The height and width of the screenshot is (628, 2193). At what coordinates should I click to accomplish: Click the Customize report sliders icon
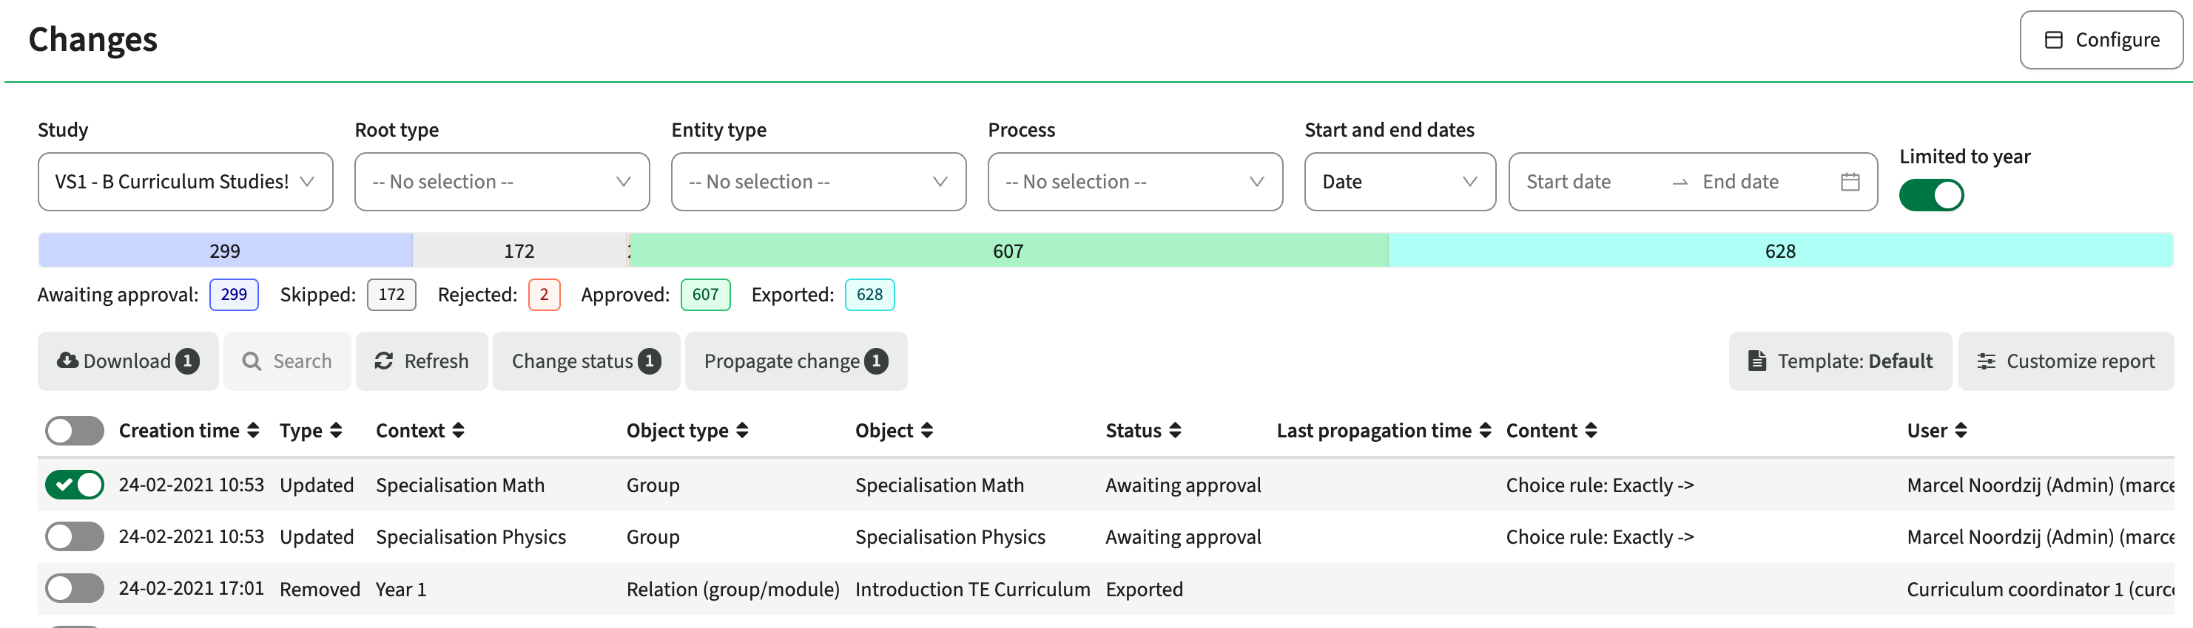pos(1985,361)
